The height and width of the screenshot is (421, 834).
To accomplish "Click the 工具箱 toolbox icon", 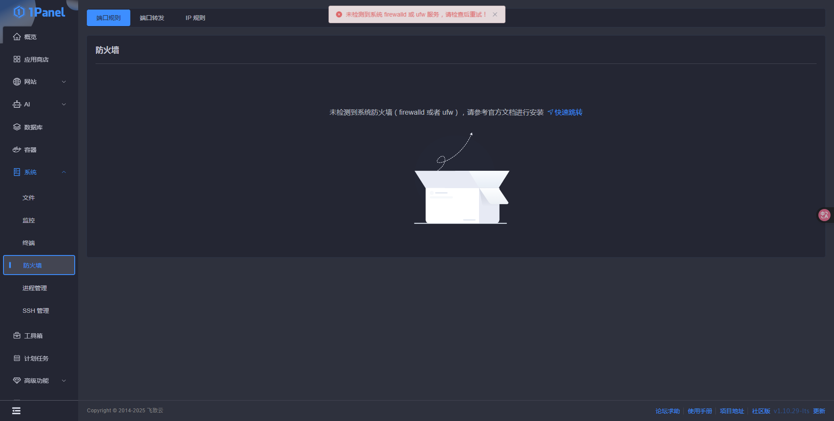I will click(17, 335).
